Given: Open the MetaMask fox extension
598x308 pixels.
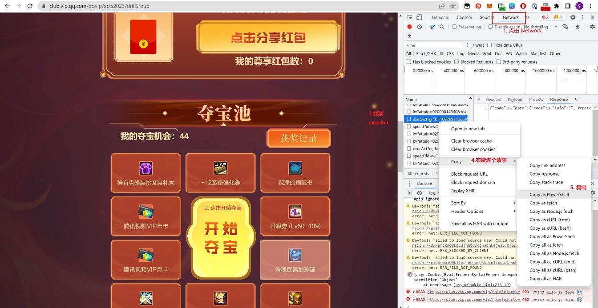Looking at the screenshot, I should (x=490, y=6).
